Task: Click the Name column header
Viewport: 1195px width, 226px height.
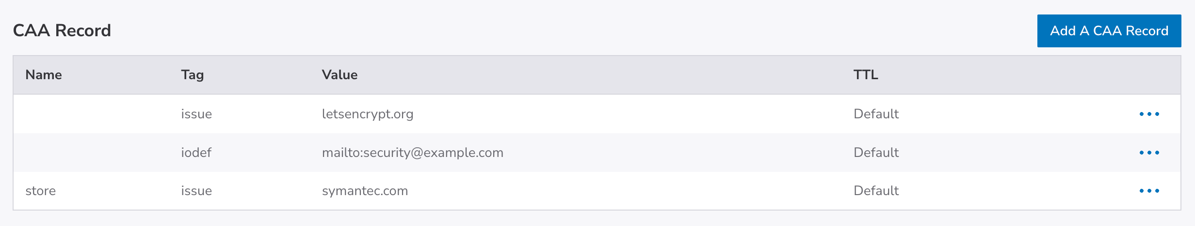Action: [x=44, y=75]
